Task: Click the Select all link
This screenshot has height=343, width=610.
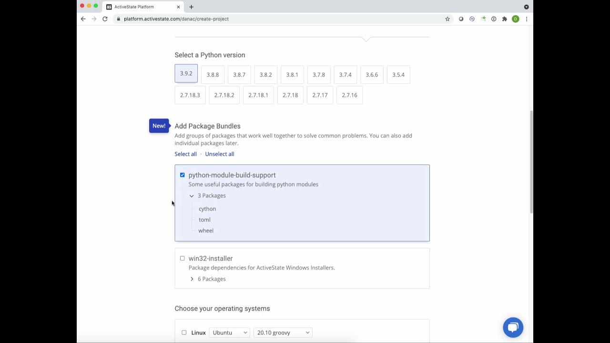Action: (186, 154)
